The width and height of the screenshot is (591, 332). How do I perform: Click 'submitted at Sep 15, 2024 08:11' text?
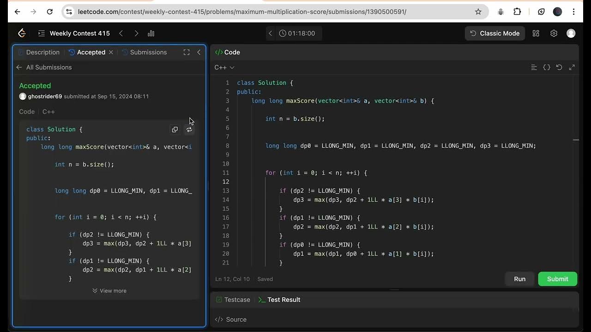(x=106, y=96)
